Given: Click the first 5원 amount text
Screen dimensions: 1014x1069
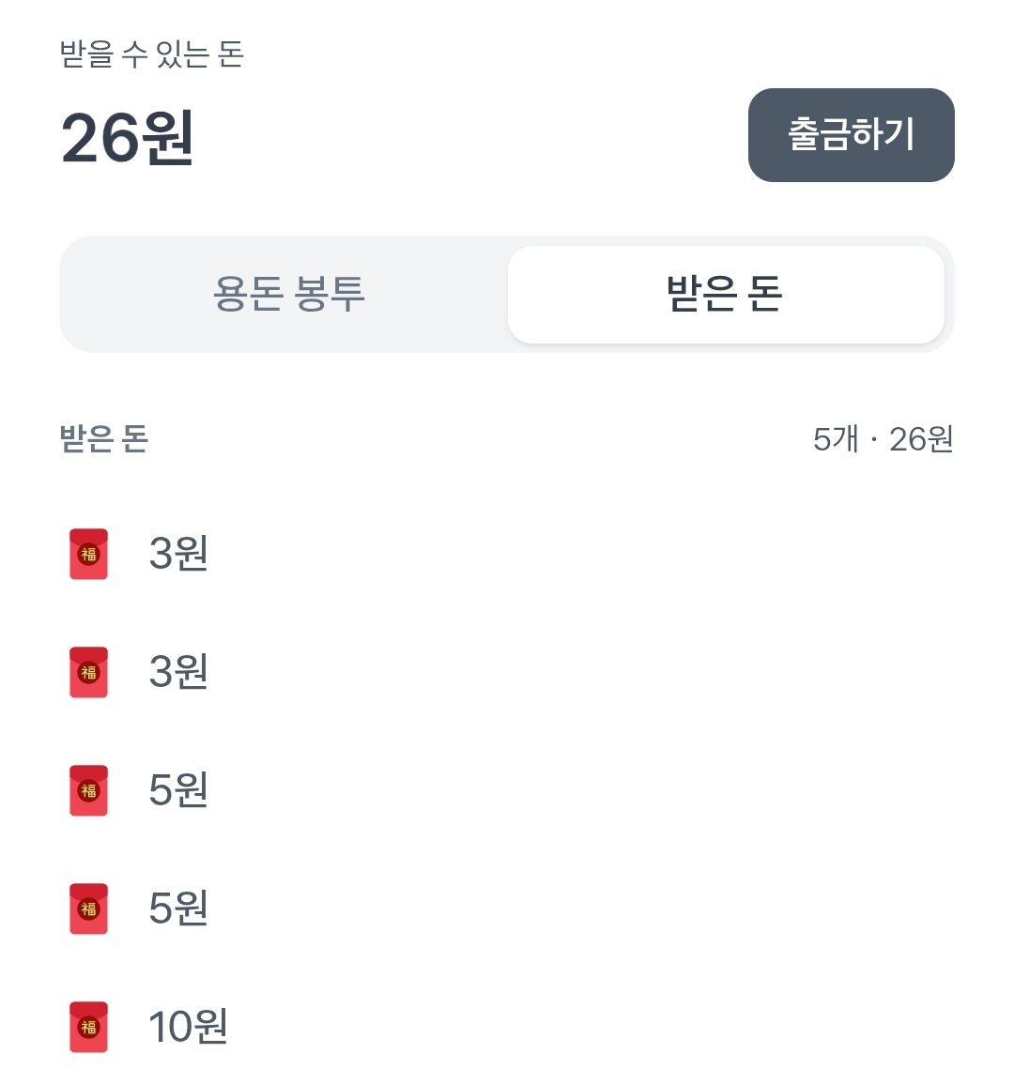Looking at the screenshot, I should click(x=178, y=790).
